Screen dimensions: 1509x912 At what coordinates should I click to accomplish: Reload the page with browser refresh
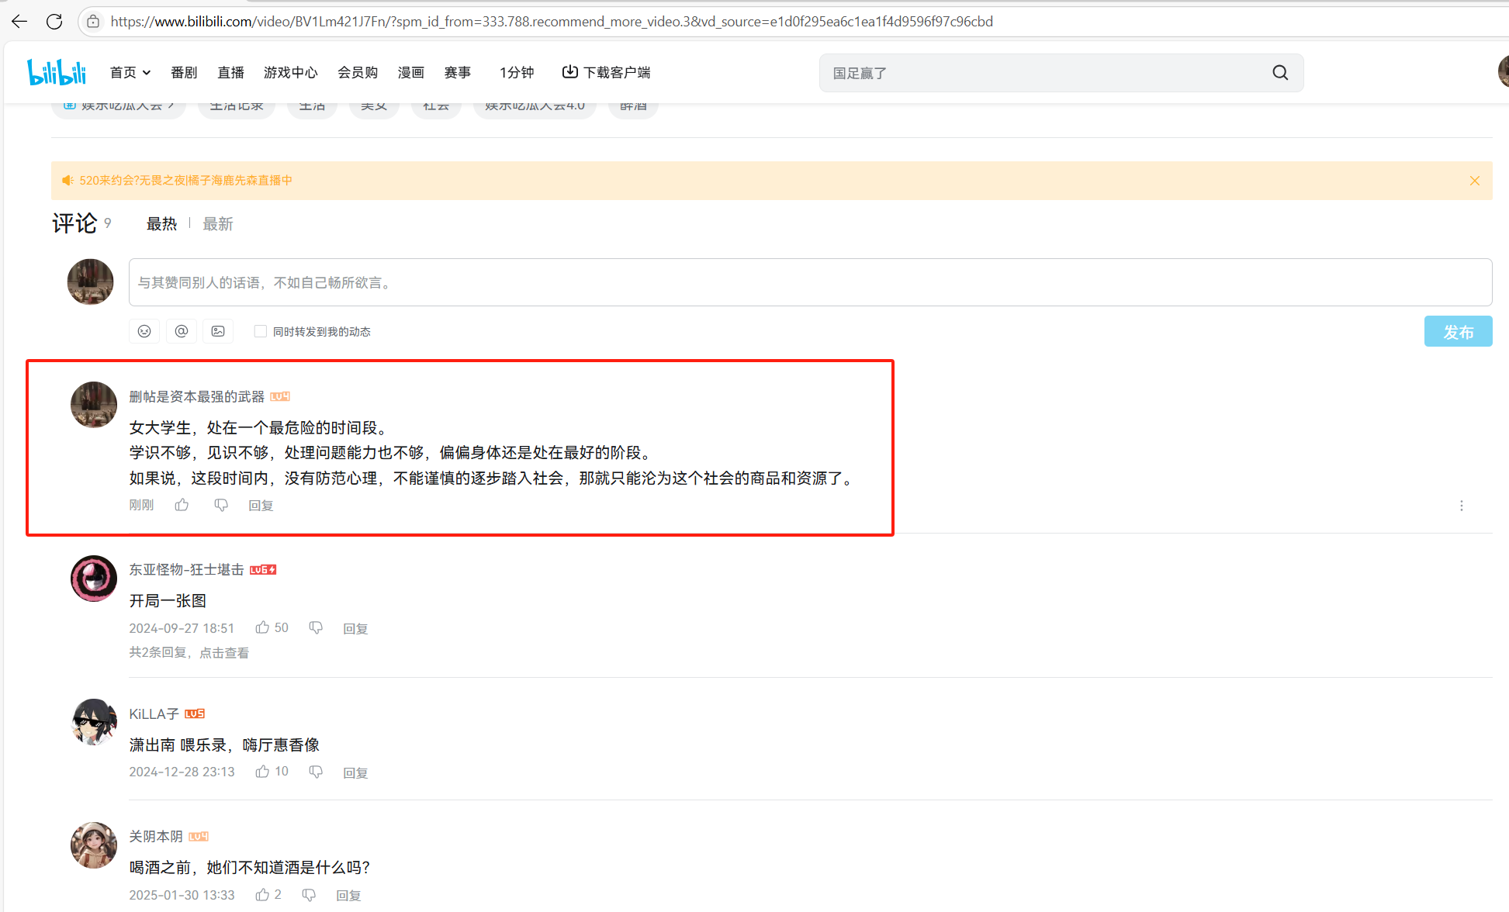pos(54,22)
